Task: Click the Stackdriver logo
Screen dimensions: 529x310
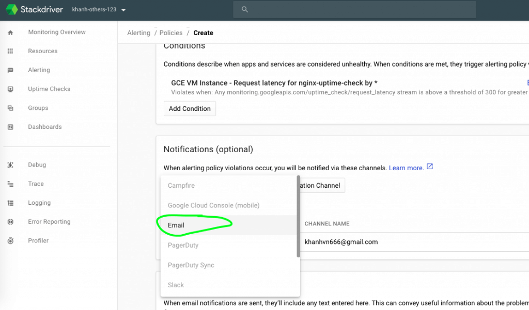Action: (34, 9)
